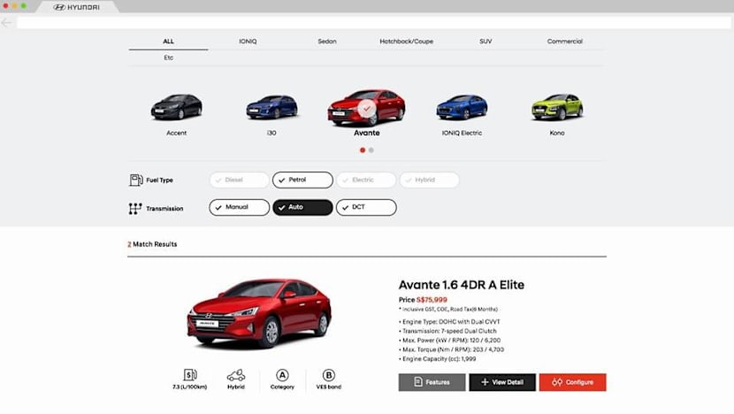Click 'Transmission: 7-speed Dual Clutch' line
The image size is (734, 414).
pos(447,331)
